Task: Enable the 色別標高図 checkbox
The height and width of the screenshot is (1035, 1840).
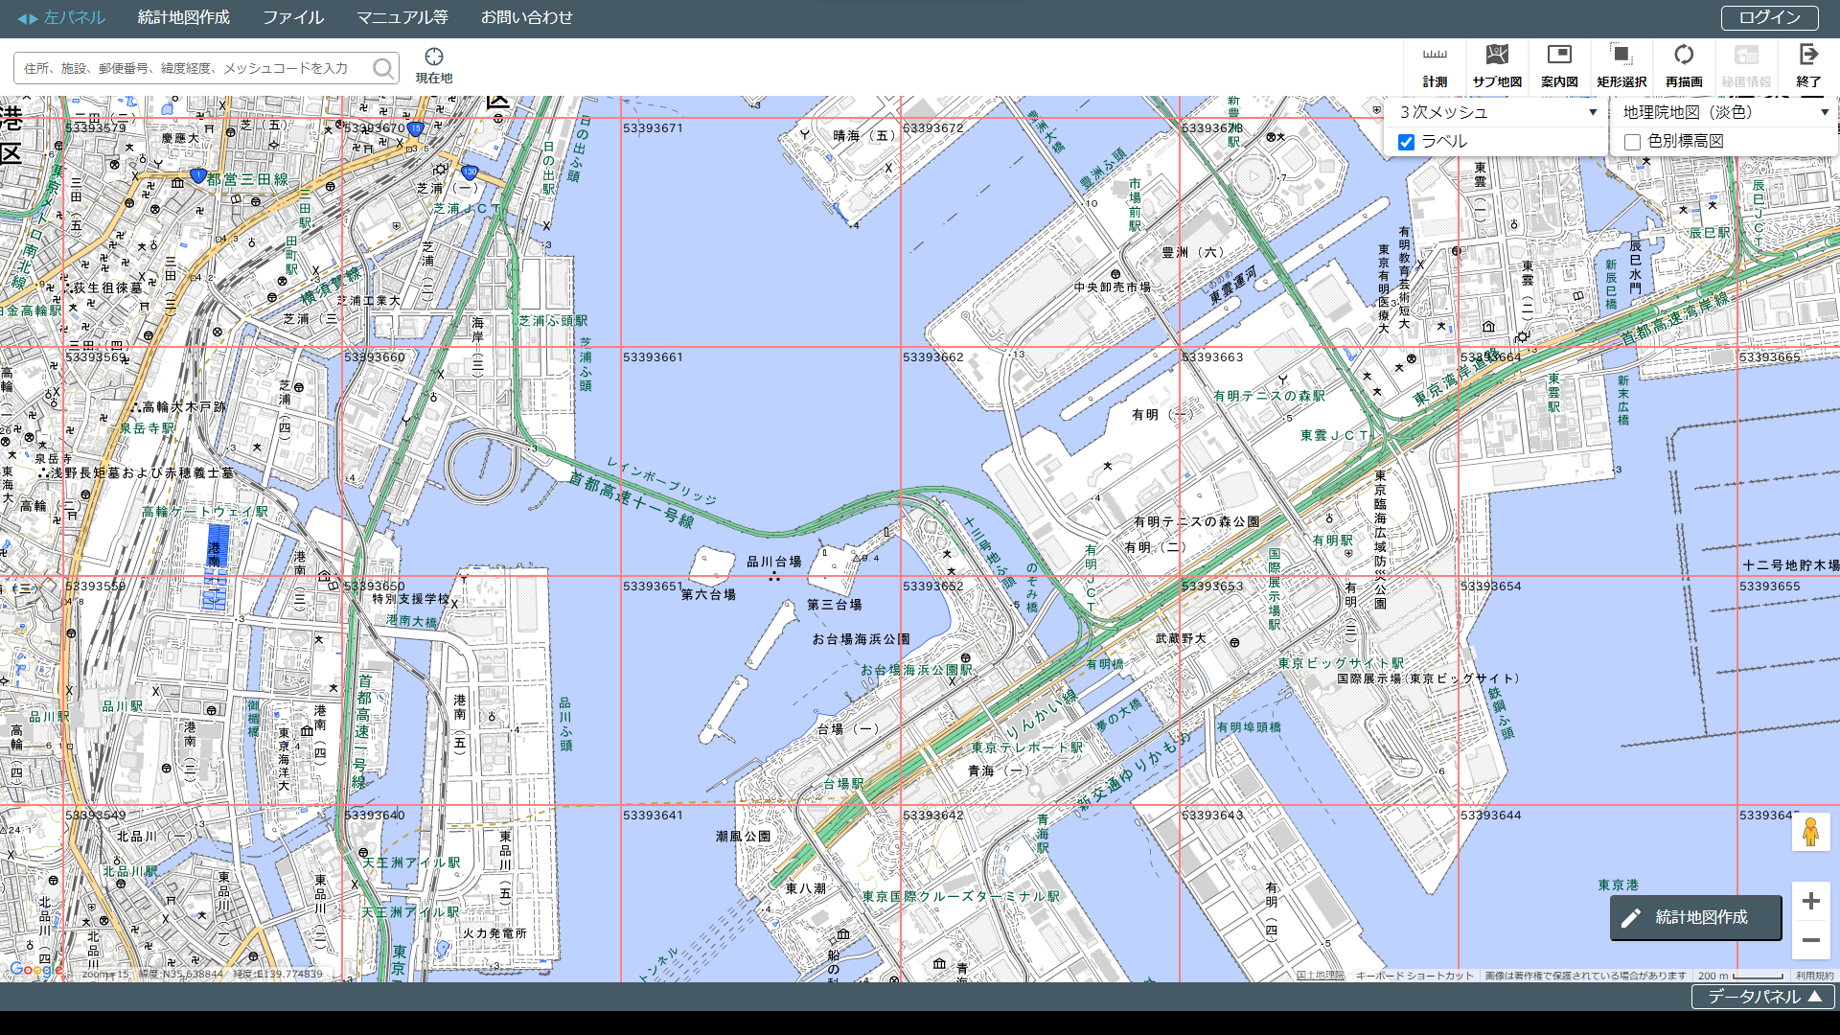Action: click(x=1633, y=142)
